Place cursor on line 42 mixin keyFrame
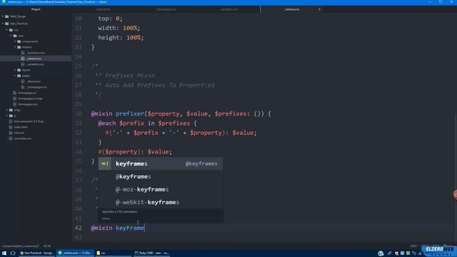 click(117, 228)
